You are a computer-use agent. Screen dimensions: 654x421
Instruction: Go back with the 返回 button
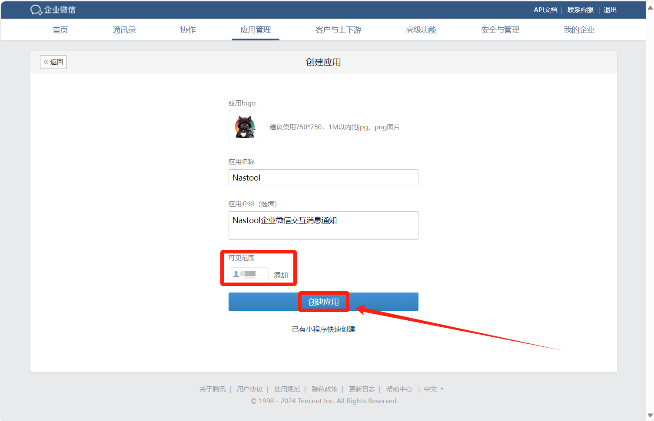[53, 62]
